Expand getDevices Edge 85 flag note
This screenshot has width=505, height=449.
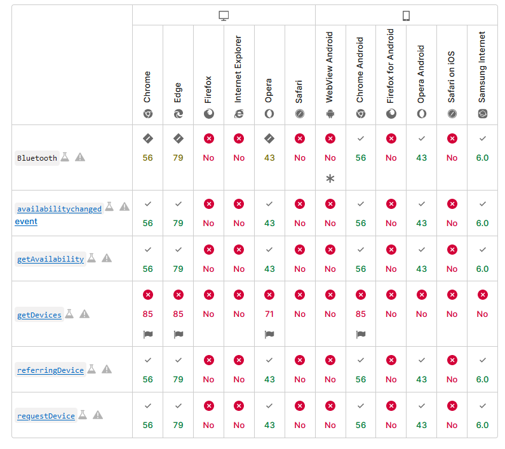pyautogui.click(x=178, y=334)
